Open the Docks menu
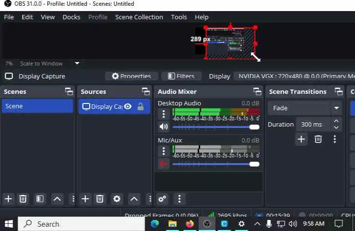The width and height of the screenshot is (355, 231). [71, 17]
